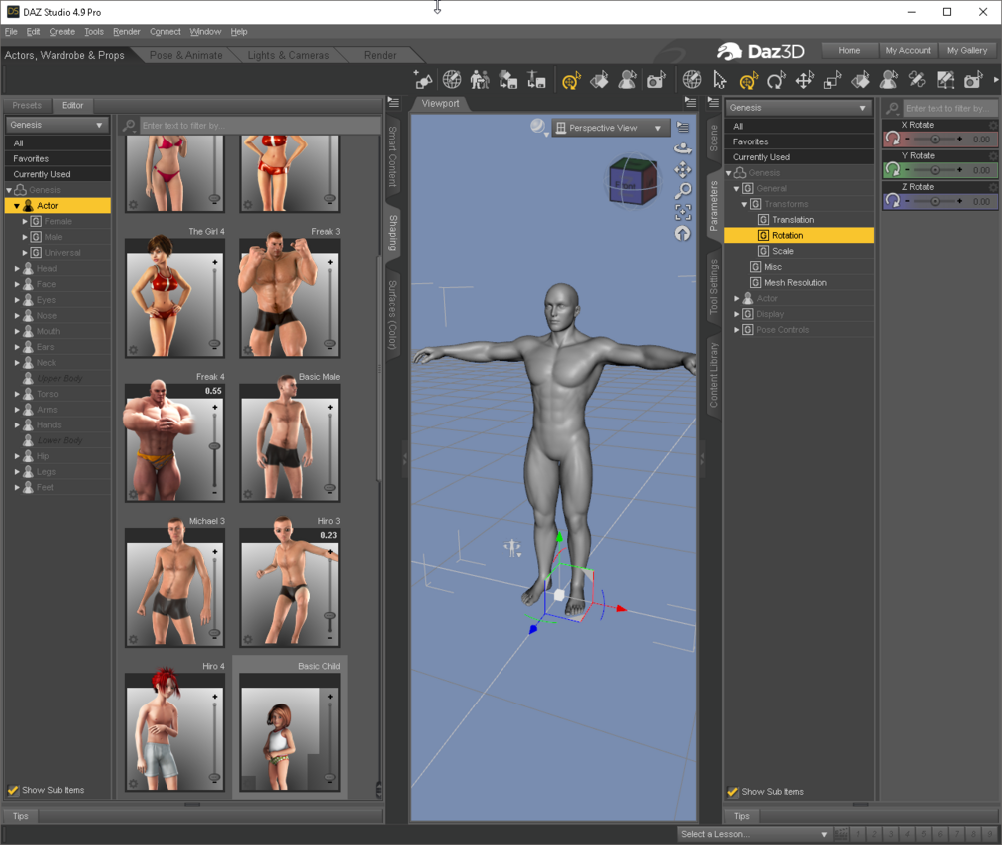Select the Scale tool in the toolbar
1002x845 pixels.
pyautogui.click(x=833, y=80)
